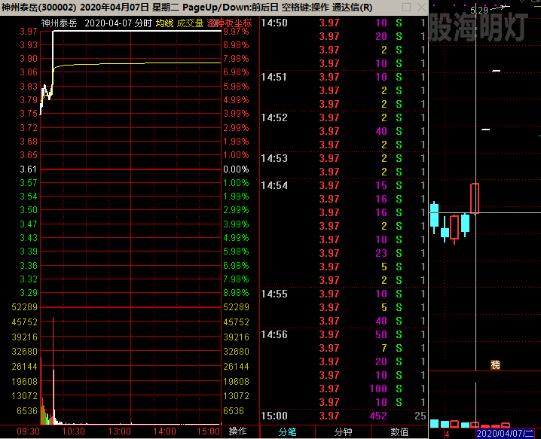Click the 14:00 time axis label
Viewport: 541px width, 439px height.
pyautogui.click(x=164, y=431)
